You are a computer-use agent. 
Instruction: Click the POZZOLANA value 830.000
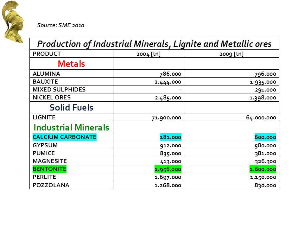click(266, 185)
